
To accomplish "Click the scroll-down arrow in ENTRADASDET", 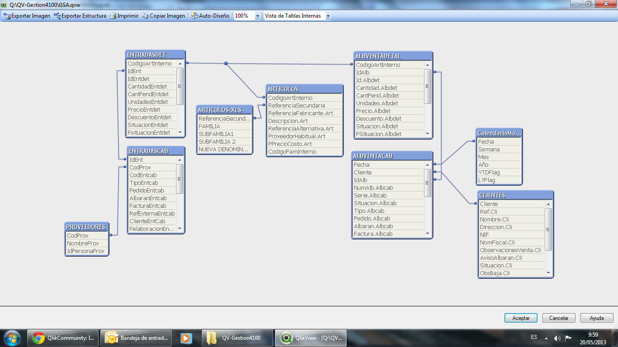I will pos(180,133).
